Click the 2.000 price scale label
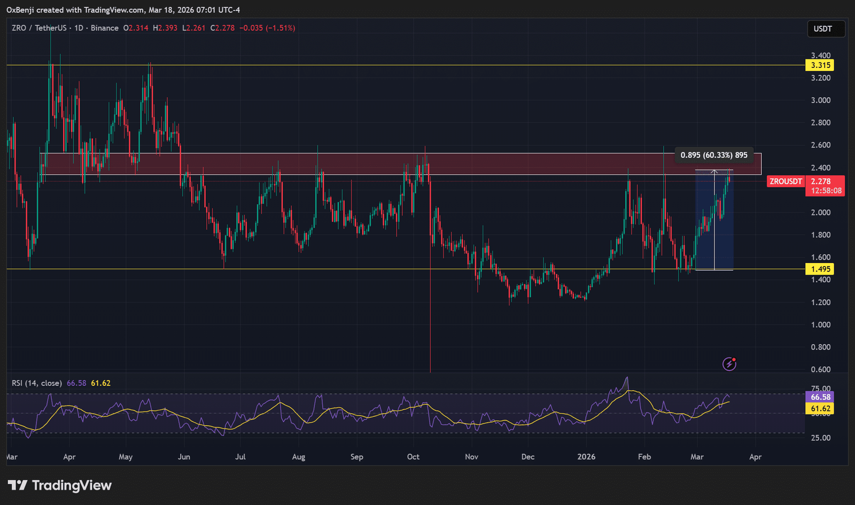Screen dimensions: 855x505 pyautogui.click(x=820, y=213)
